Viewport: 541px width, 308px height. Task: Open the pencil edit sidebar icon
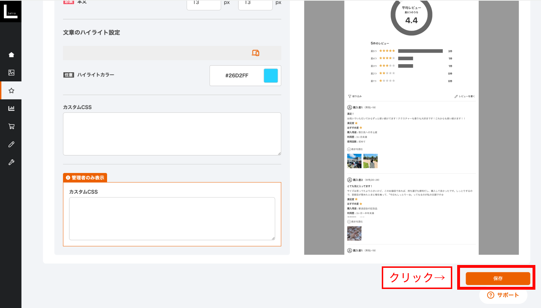pos(11,144)
